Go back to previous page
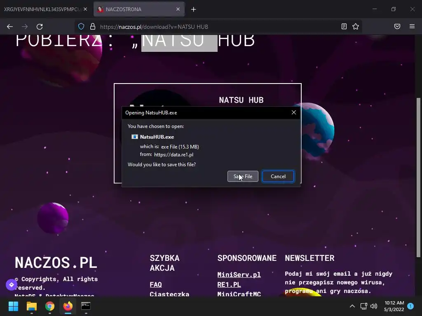 pyautogui.click(x=10, y=27)
